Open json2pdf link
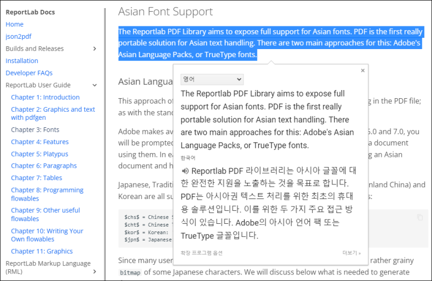432x281 pixels. pyautogui.click(x=18, y=36)
